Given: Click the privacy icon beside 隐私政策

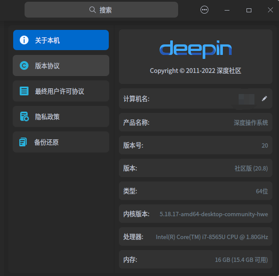Looking at the screenshot, I should click(x=25, y=116).
